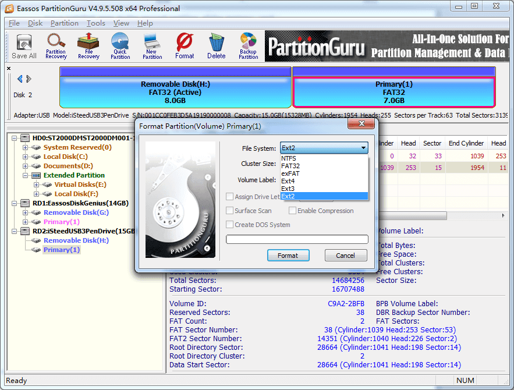
Task: Choose NTFS from the file system list
Action: [x=324, y=158]
